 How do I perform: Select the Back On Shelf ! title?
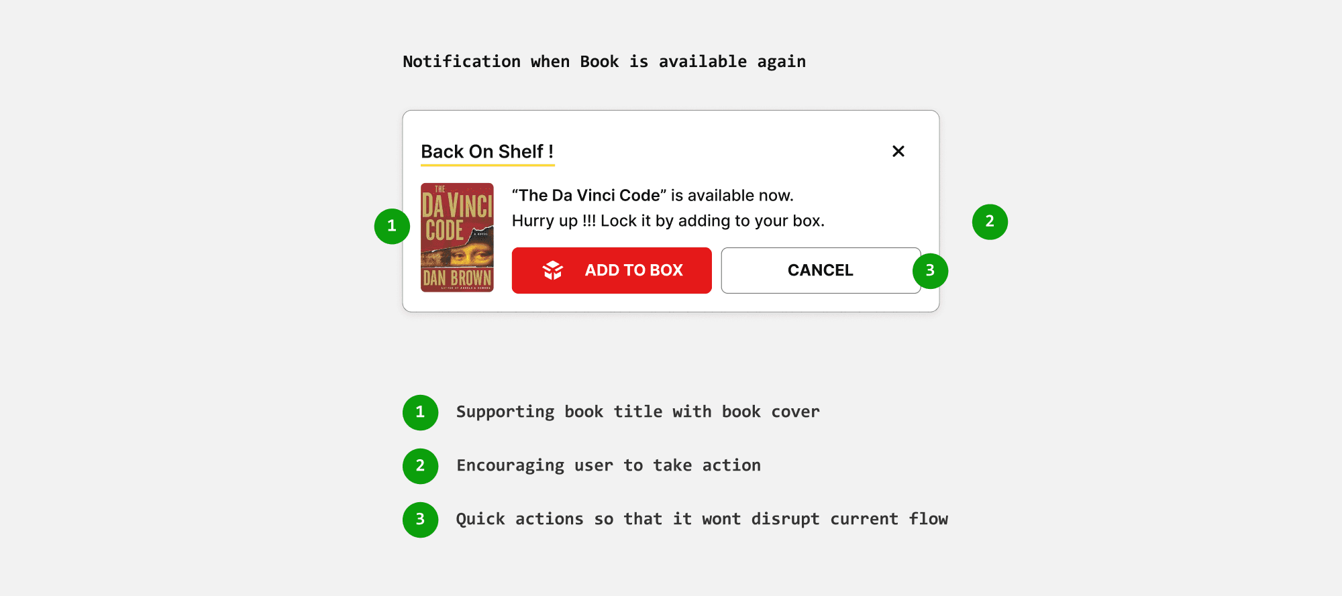coord(487,152)
